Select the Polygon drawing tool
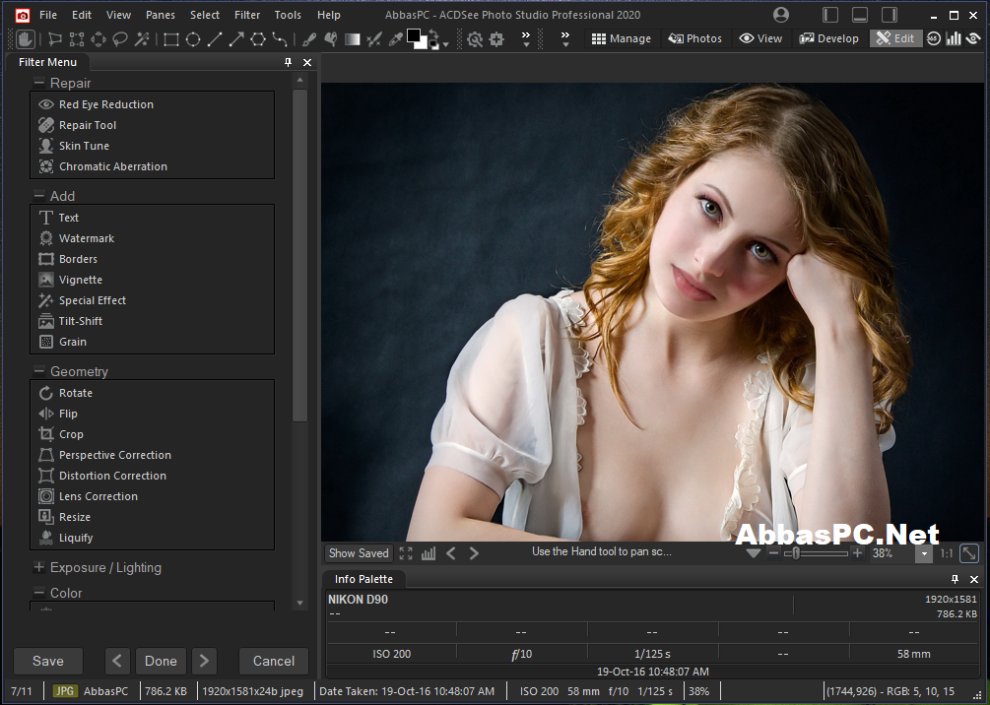Image resolution: width=990 pixels, height=705 pixels. 258,39
